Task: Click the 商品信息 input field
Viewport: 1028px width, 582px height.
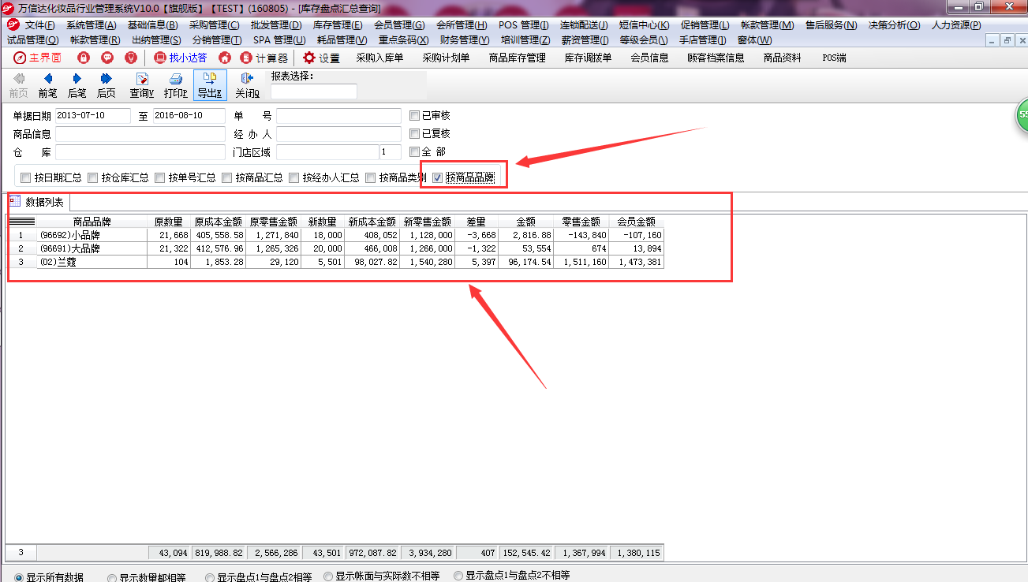Action: click(x=140, y=133)
